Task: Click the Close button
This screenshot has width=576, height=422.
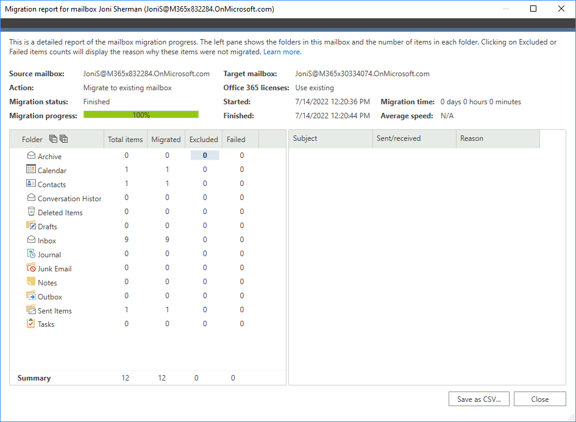Action: (539, 399)
